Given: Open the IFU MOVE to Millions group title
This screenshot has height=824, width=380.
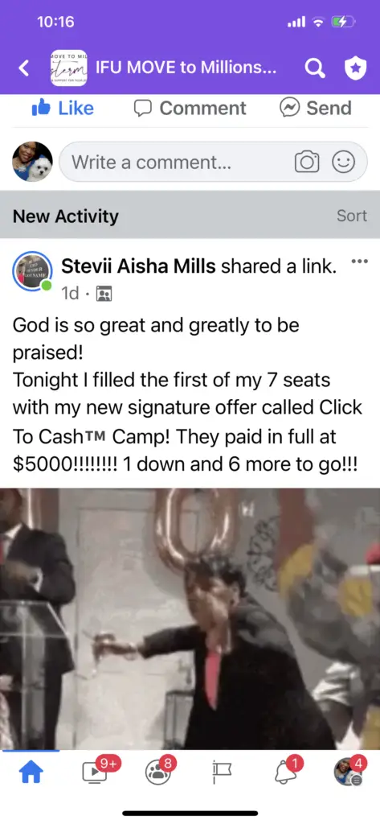Looking at the screenshot, I should (186, 68).
